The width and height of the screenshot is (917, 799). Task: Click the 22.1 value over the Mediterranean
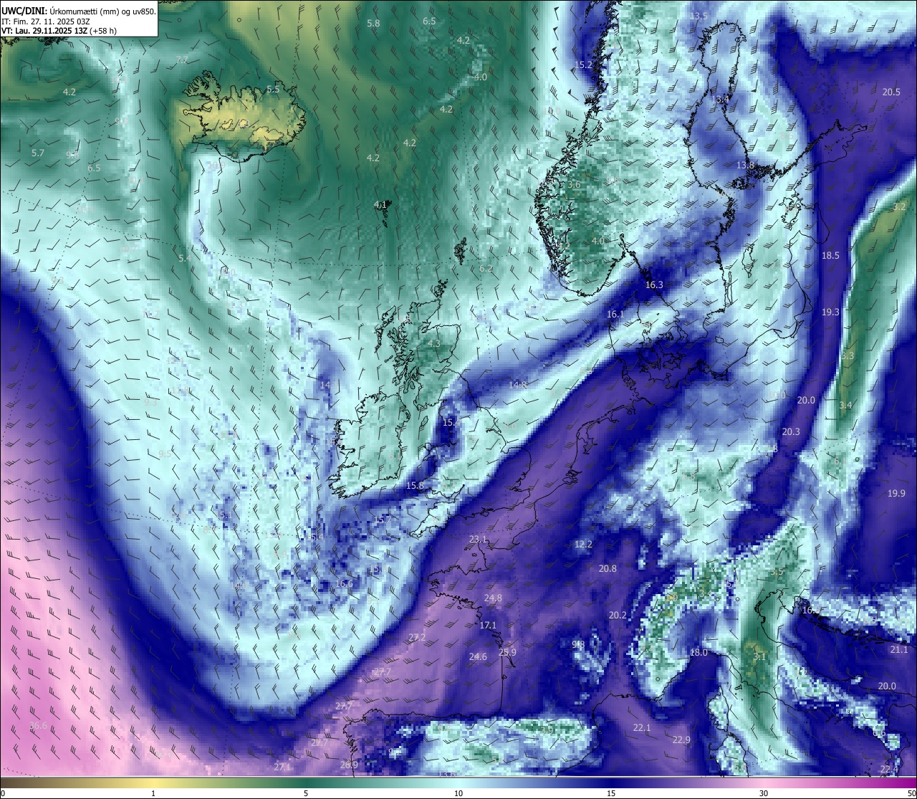click(x=642, y=727)
